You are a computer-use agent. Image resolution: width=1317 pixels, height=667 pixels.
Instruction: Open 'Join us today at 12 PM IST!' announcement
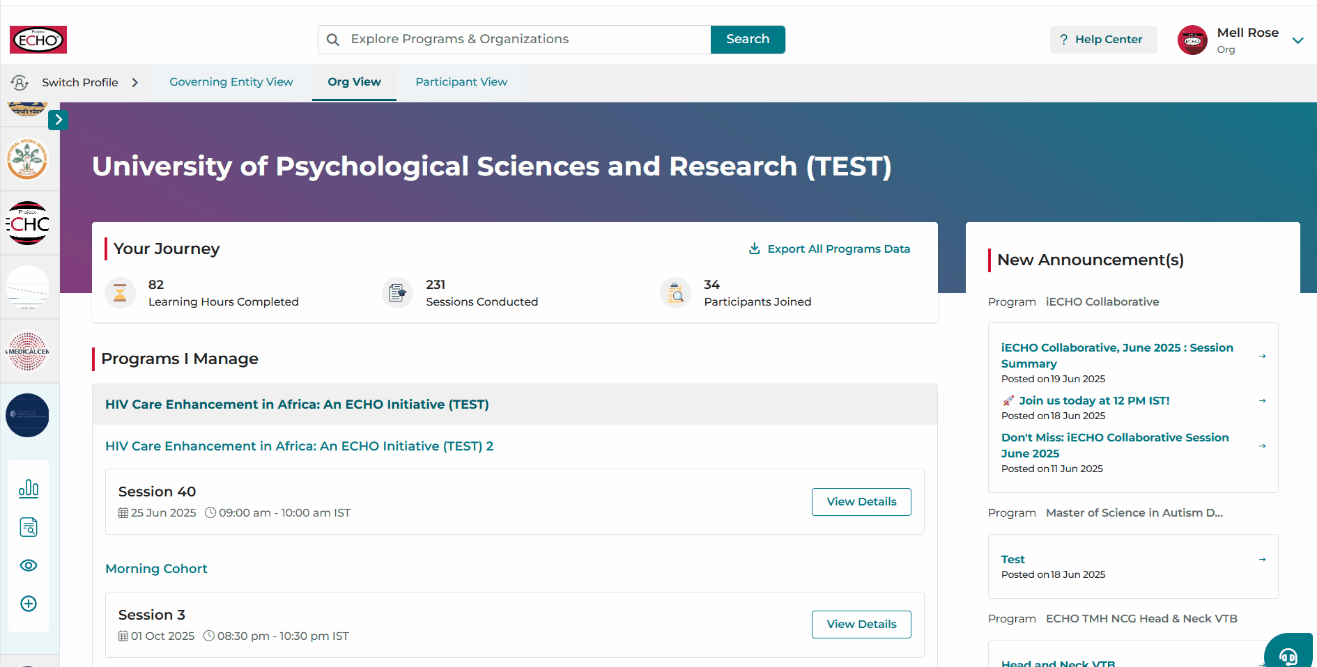(1094, 401)
